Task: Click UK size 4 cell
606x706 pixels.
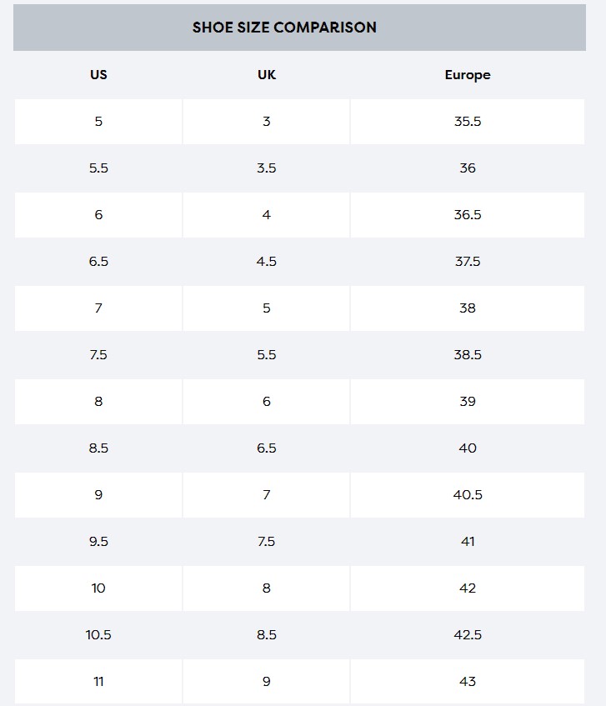Action: tap(267, 214)
